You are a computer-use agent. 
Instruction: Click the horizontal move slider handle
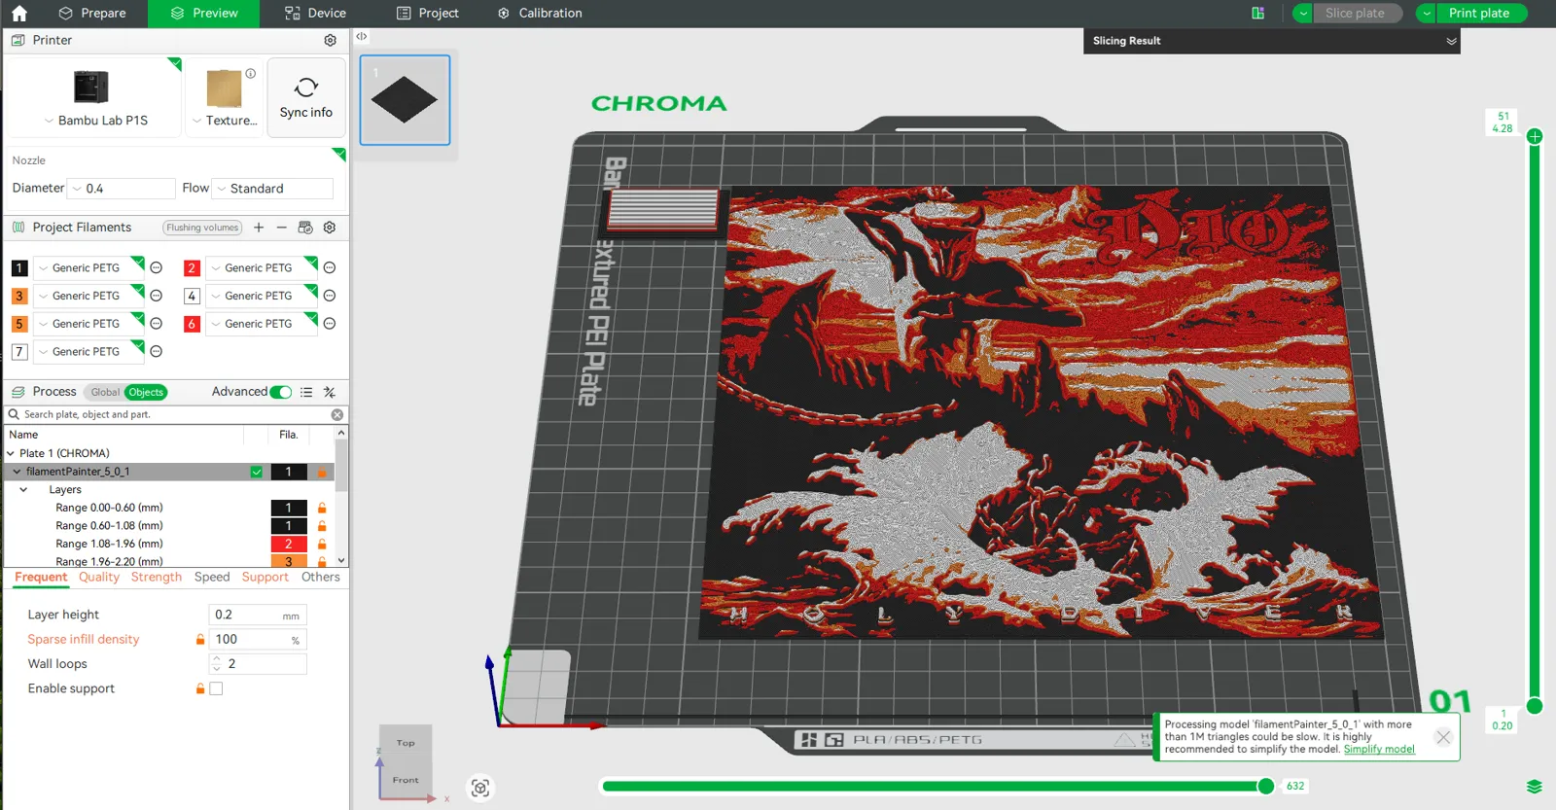pos(1265,786)
